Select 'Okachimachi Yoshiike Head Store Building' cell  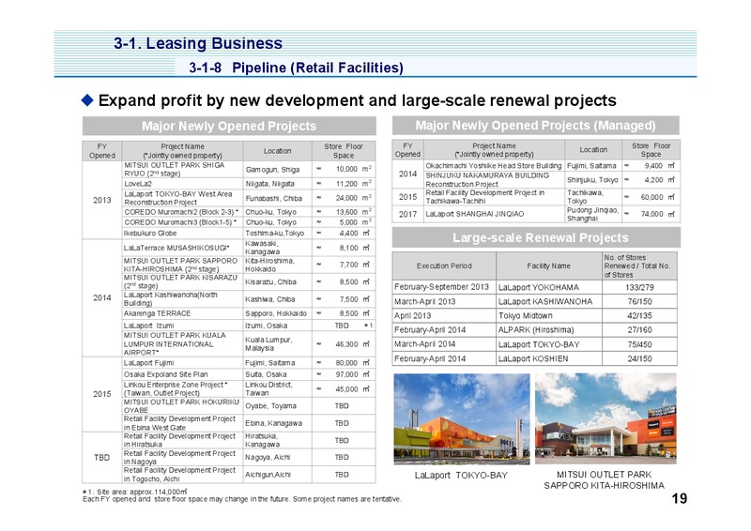494,166
